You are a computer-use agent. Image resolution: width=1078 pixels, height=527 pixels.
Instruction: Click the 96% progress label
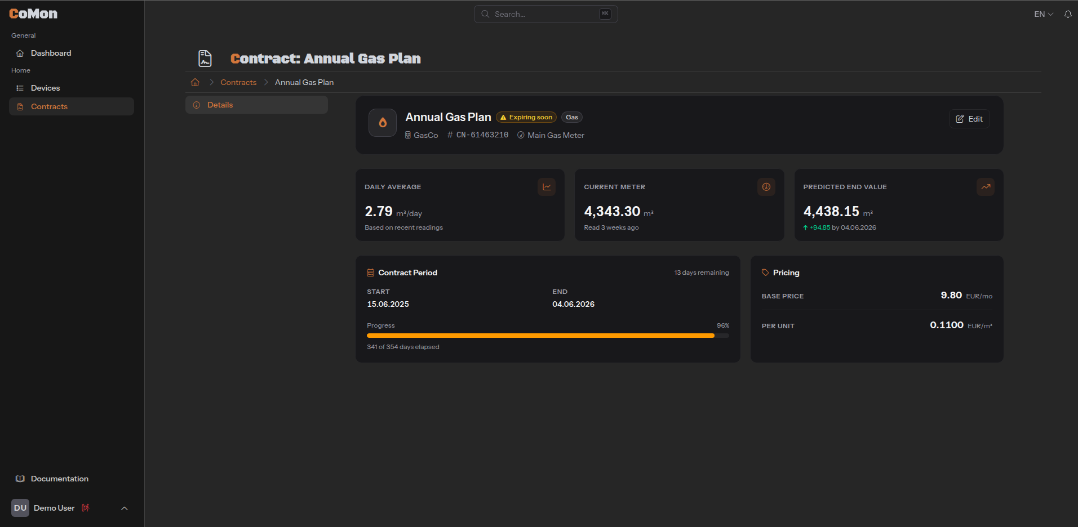pyautogui.click(x=723, y=325)
